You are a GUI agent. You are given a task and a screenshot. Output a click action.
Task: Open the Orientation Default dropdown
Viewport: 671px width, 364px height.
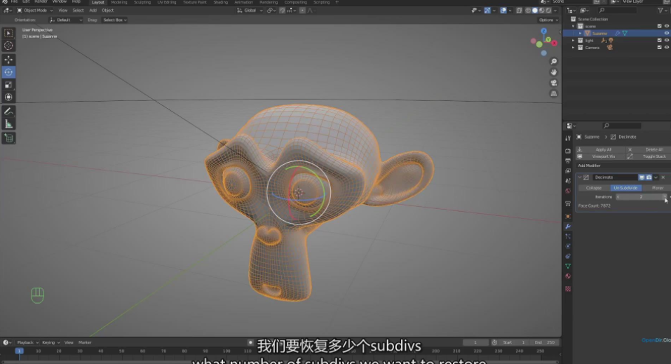point(66,20)
